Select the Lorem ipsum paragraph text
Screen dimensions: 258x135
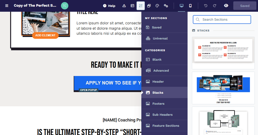coord(109,28)
